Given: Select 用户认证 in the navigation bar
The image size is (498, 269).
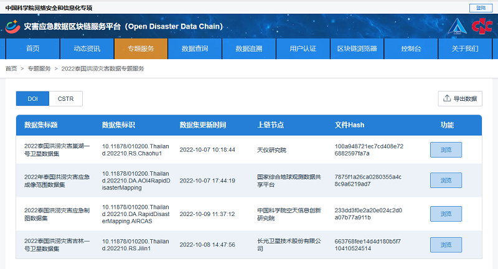Looking at the screenshot, I should 303,49.
